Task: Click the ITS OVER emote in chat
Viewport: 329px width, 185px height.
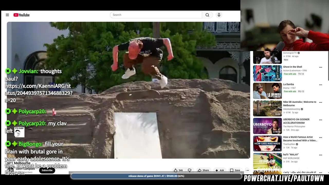Action: (19, 132)
